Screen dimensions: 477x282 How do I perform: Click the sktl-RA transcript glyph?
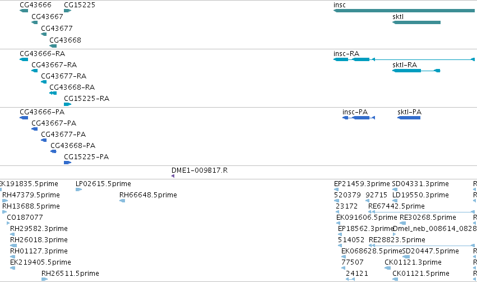pyautogui.click(x=416, y=71)
